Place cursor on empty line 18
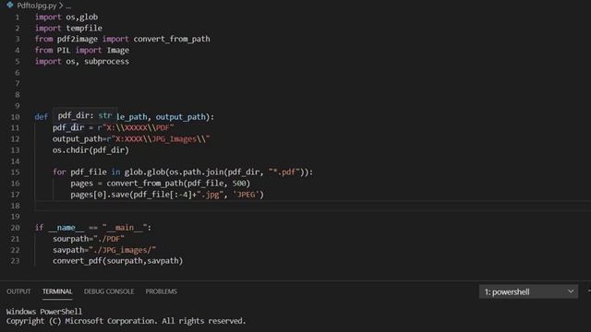591x332 pixels. point(312,206)
